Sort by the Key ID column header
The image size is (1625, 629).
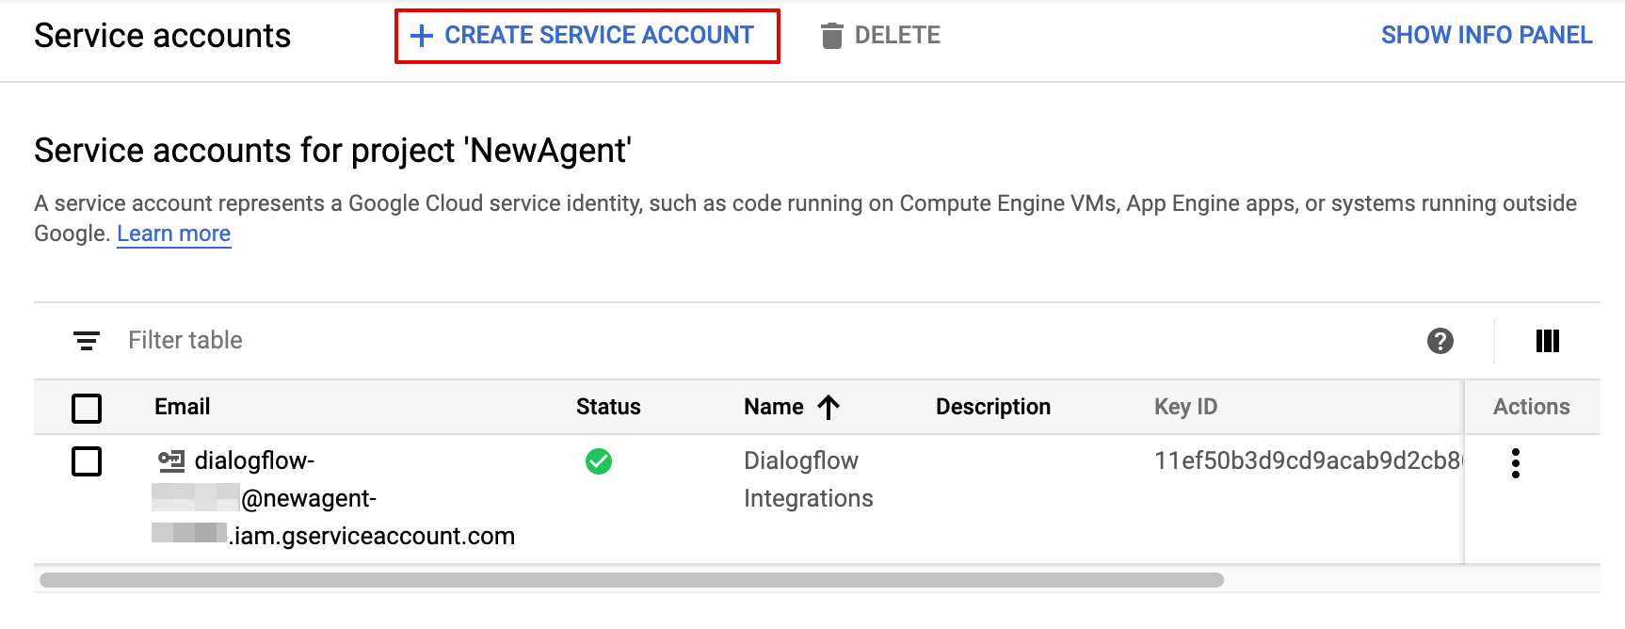pos(1185,407)
